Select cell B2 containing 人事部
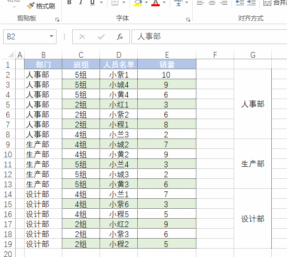 click(43, 74)
